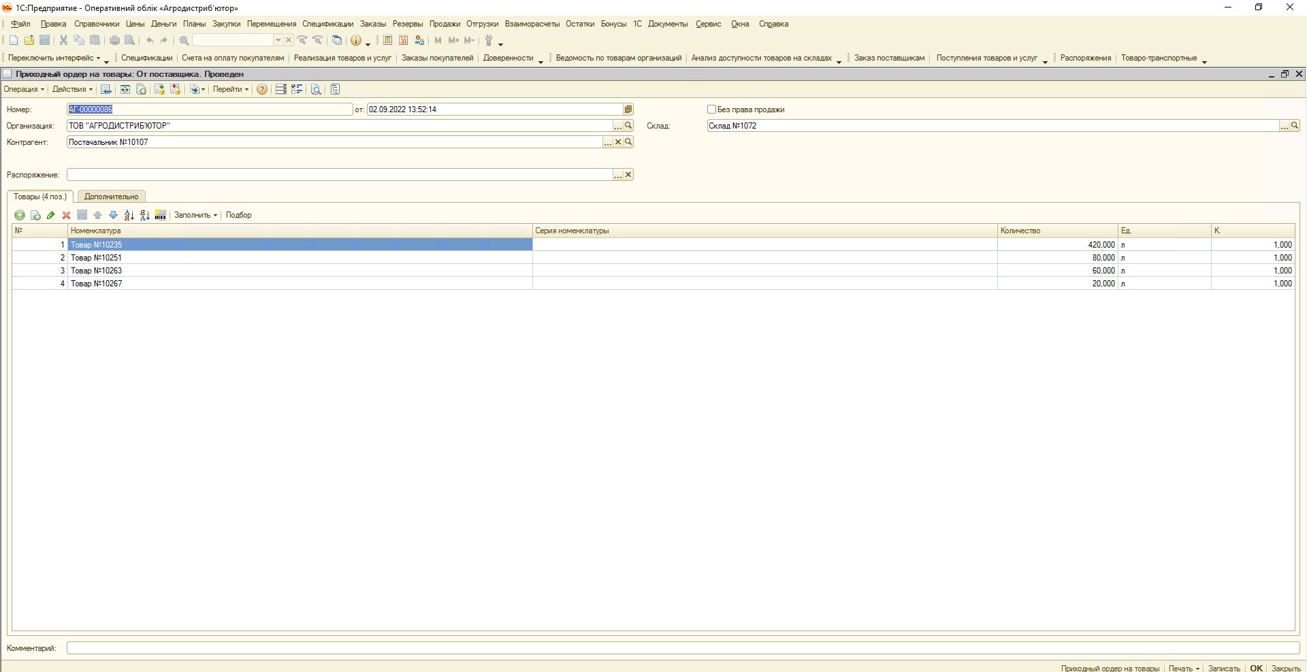Click the 'Подбор' button

coord(238,215)
